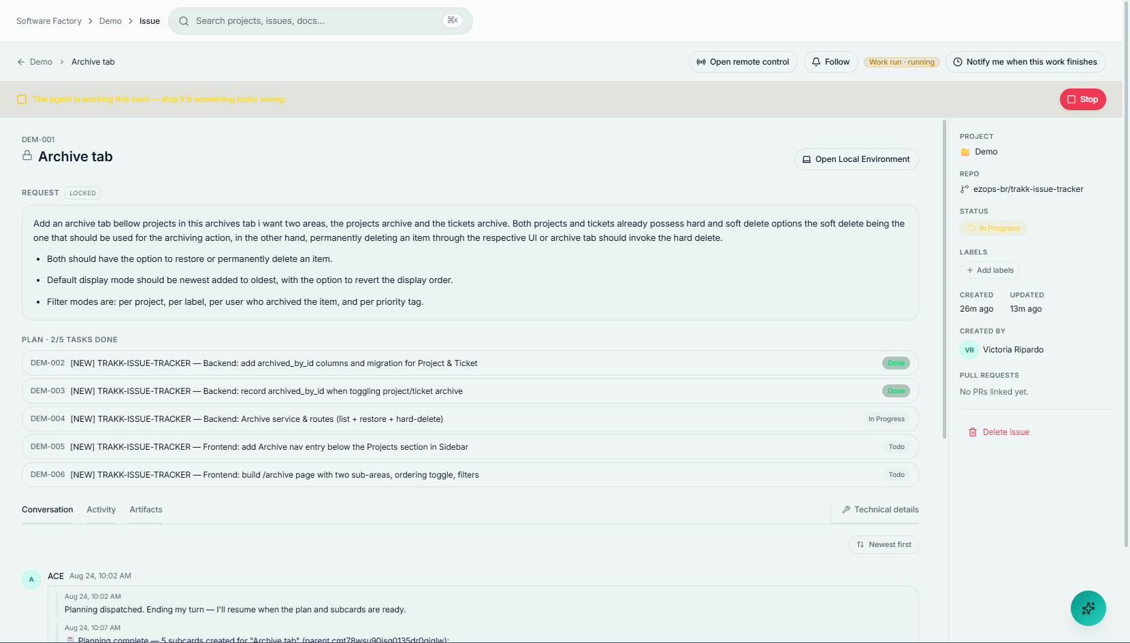Viewport: 1130px width, 643px height.
Task: Toggle conversation order with Newest first
Action: (884, 544)
